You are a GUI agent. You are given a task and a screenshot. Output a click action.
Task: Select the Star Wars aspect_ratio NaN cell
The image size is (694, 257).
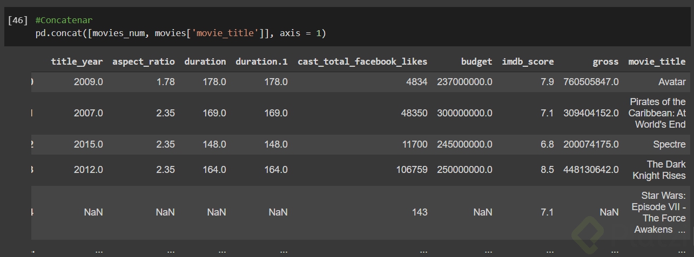click(x=165, y=212)
